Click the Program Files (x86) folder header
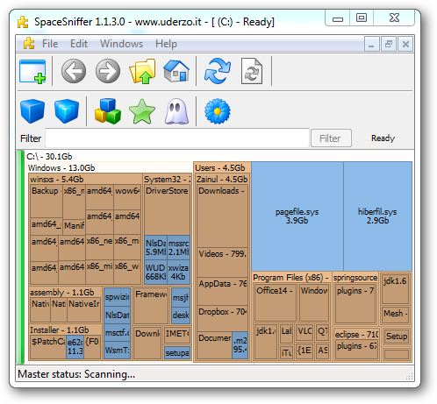 291,278
